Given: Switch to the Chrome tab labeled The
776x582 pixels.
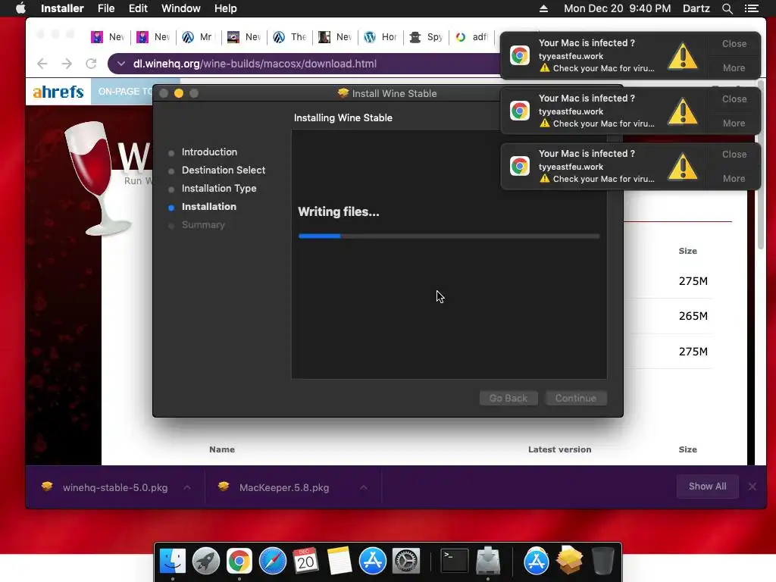Looking at the screenshot, I should (x=290, y=37).
